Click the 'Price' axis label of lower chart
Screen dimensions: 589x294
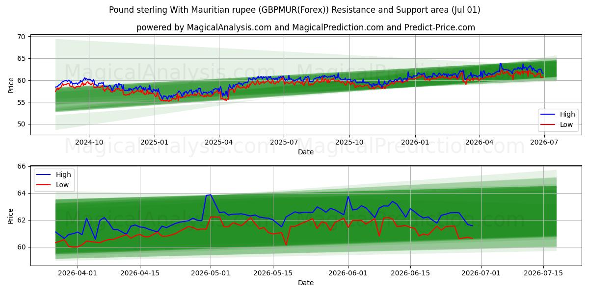tap(11, 216)
